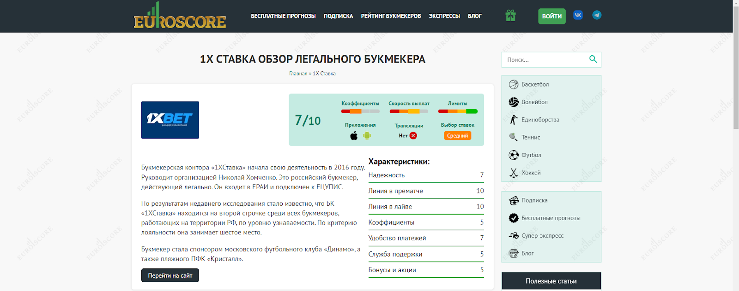
Task: Click the Скорость выплат rating color bar
Action: tap(409, 111)
